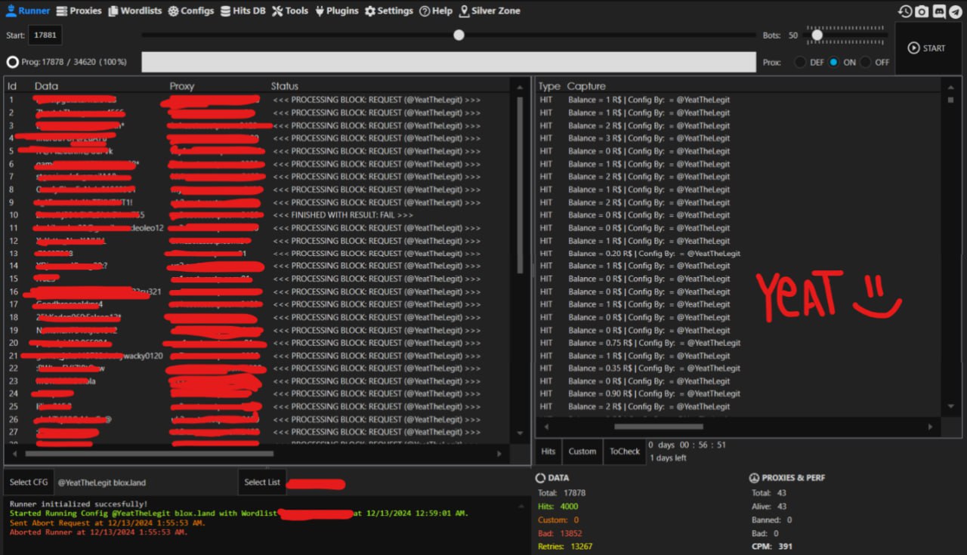The height and width of the screenshot is (555, 967).
Task: Click the camera screenshot icon
Action: pyautogui.click(x=922, y=11)
